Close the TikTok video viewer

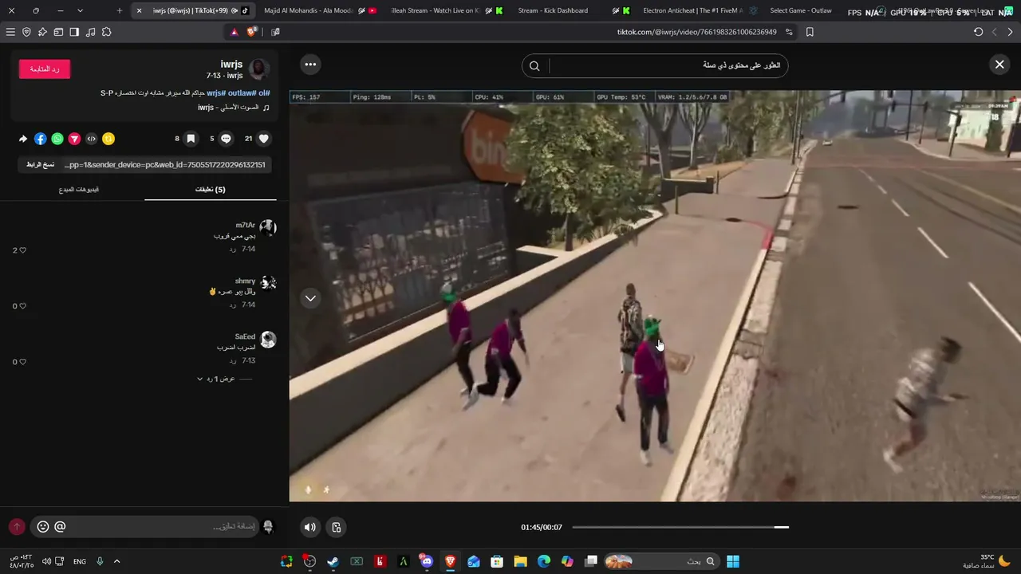999,65
